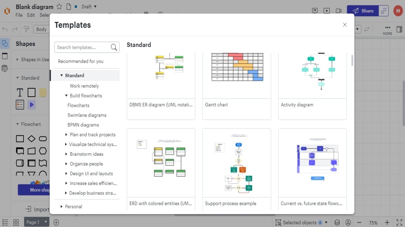Click the zoom in plus button
The width and height of the screenshot is (405, 227).
(387, 223)
